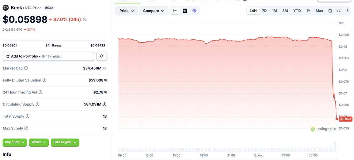Click the $59.008M valuation value
354x160 pixels.
[97, 80]
